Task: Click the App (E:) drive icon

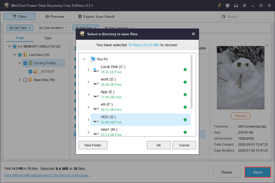Action: [x=96, y=96]
